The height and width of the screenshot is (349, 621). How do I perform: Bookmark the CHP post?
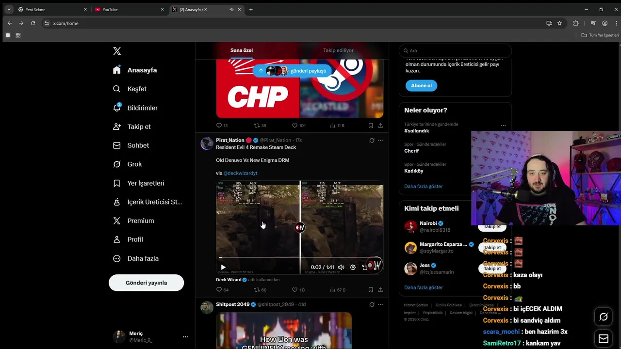pos(371,126)
